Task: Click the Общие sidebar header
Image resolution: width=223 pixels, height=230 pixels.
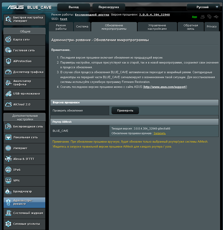Action: [x=24, y=31]
